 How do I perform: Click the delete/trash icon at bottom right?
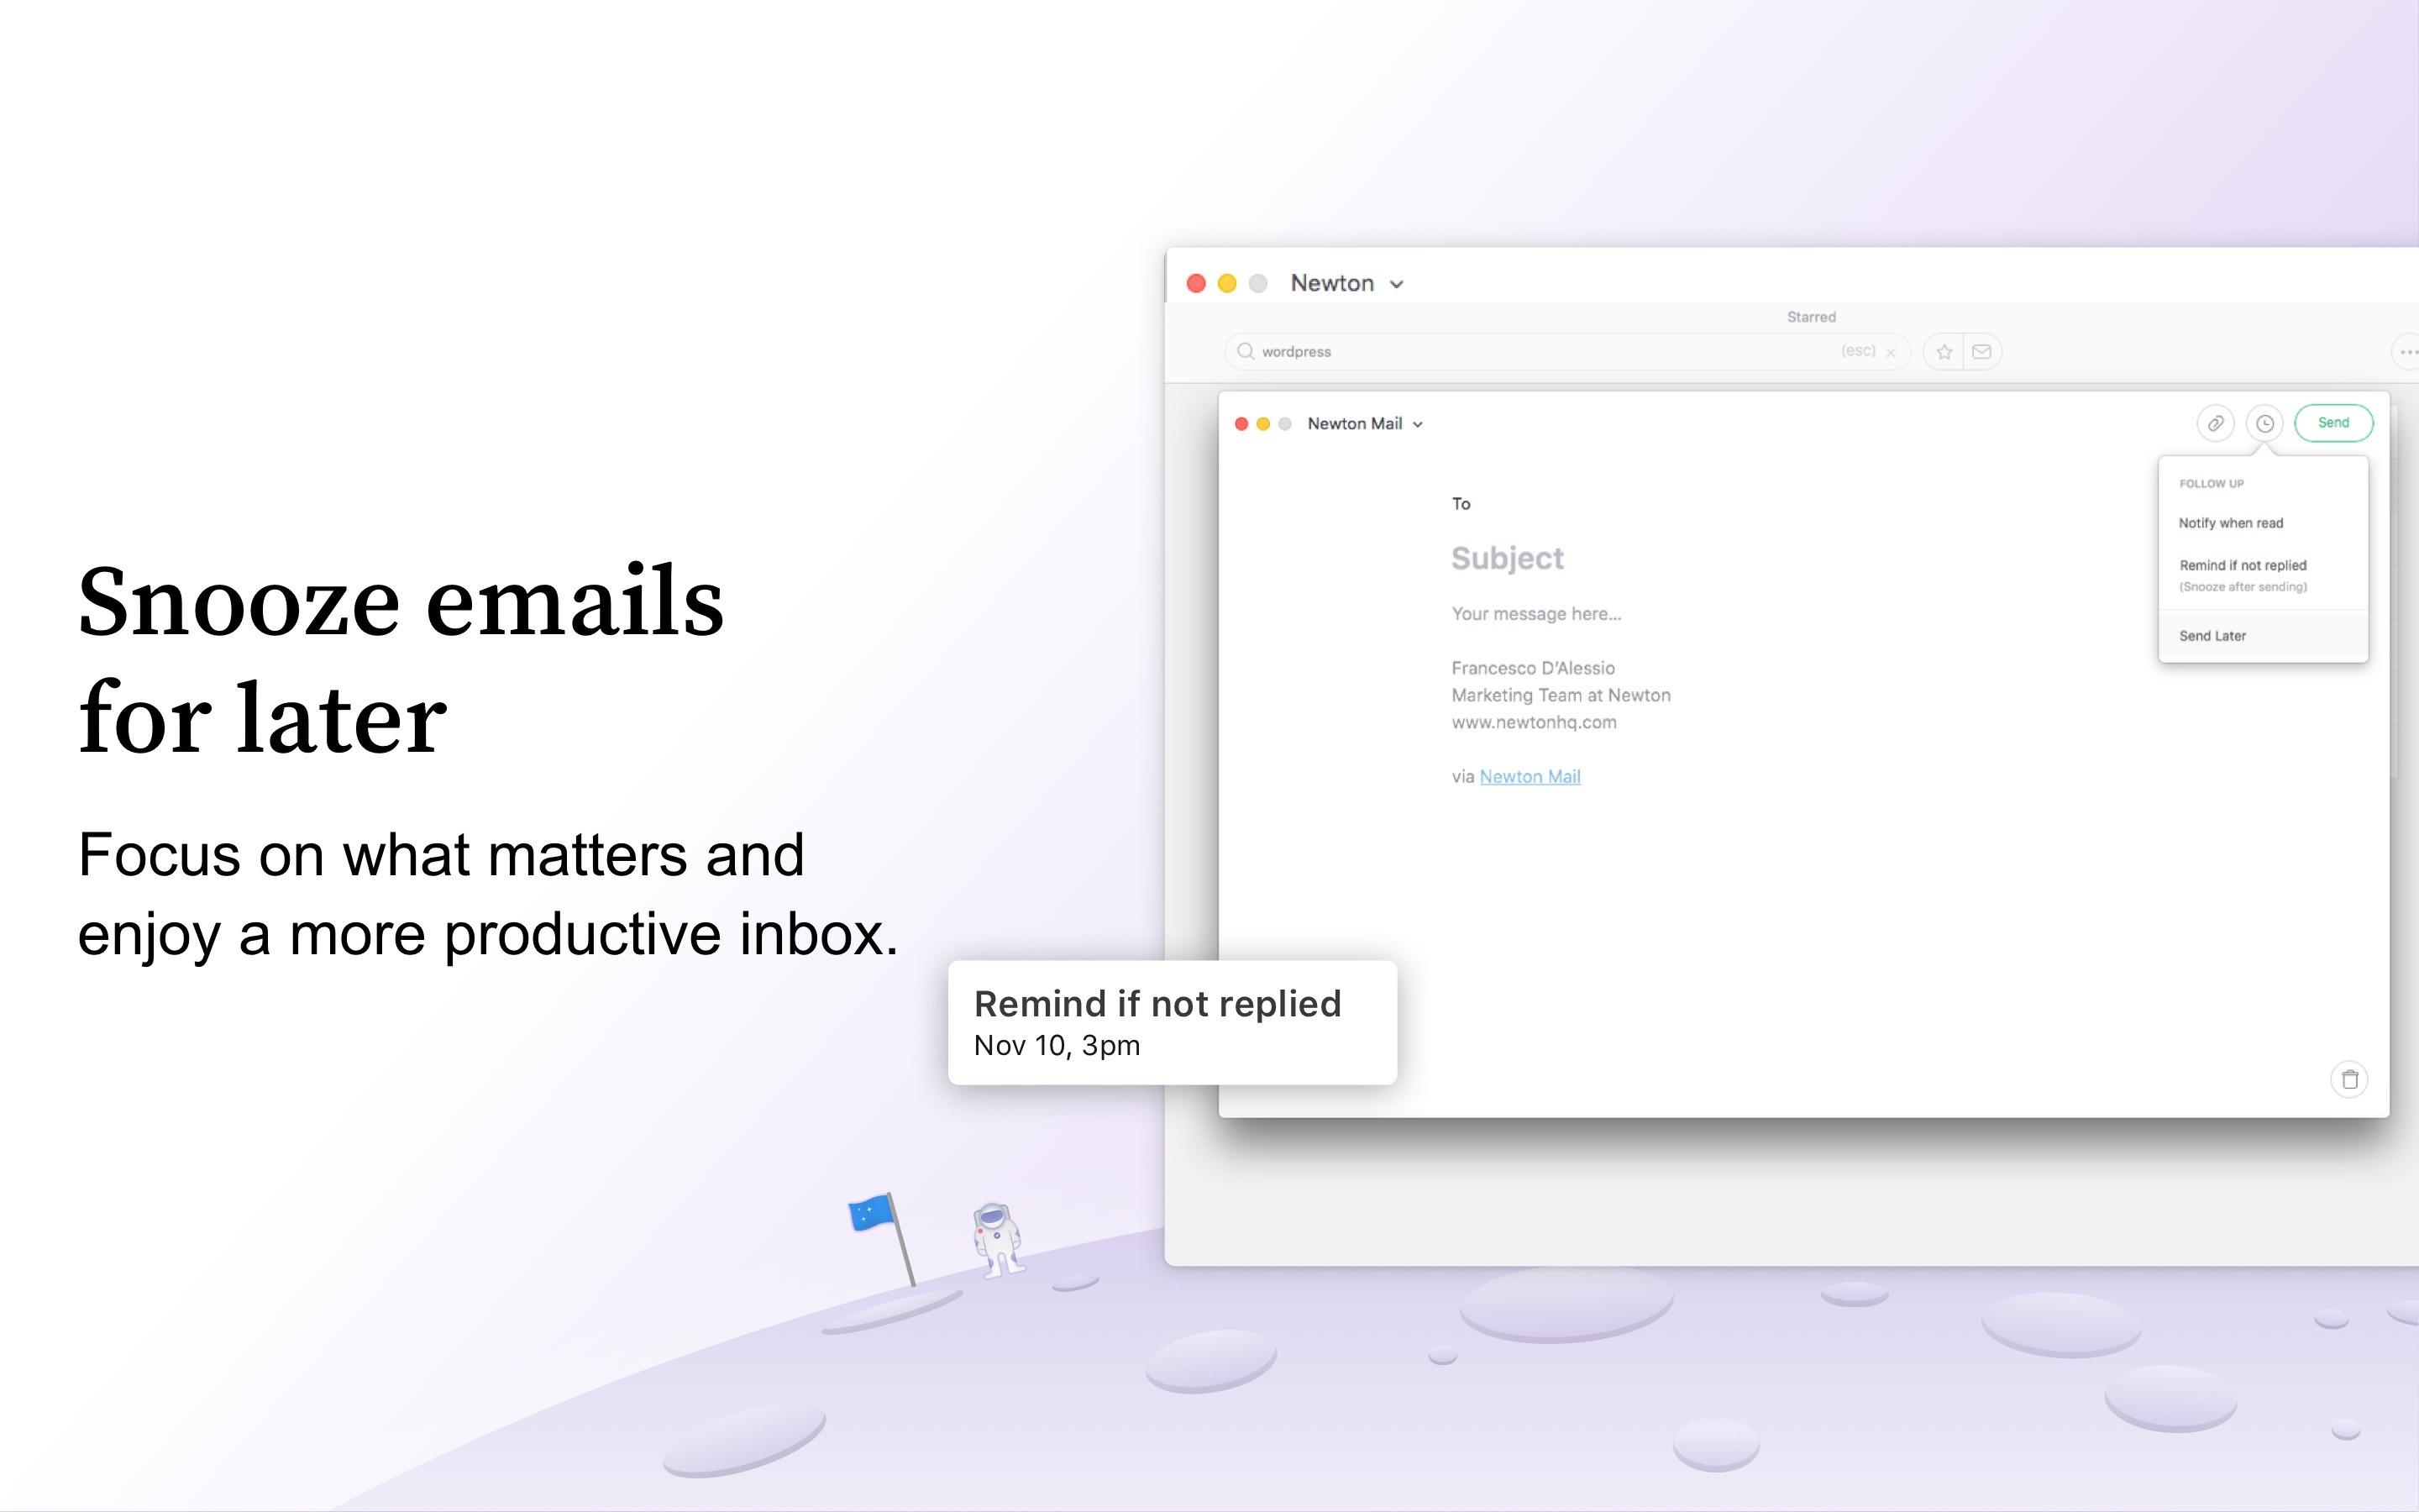point(2349,1079)
